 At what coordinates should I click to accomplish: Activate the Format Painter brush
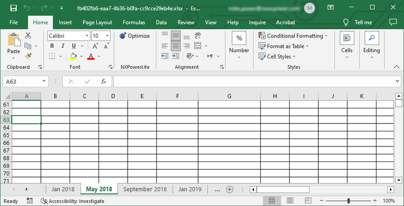coord(28,56)
